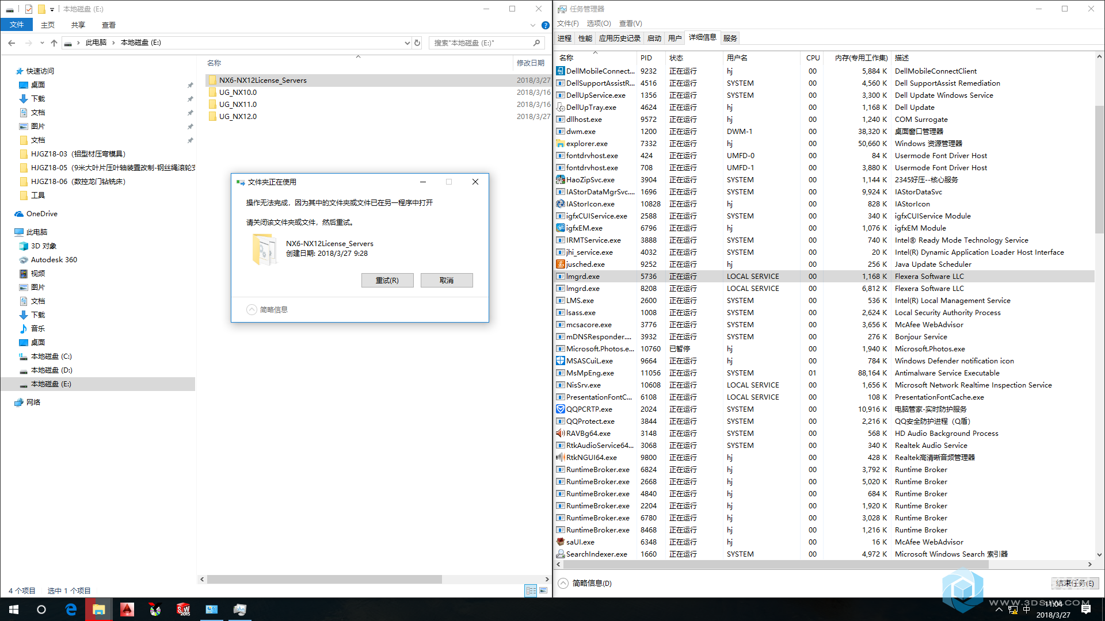1105x621 pixels.
Task: Open 本地磁盘 (C:) in navigation pane
Action: (51, 356)
